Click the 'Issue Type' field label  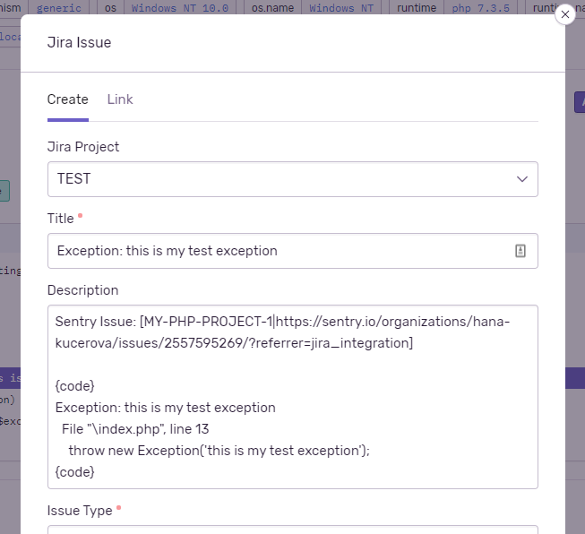tap(80, 511)
